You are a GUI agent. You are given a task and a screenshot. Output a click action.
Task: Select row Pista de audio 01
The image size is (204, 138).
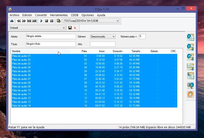(x=94, y=56)
